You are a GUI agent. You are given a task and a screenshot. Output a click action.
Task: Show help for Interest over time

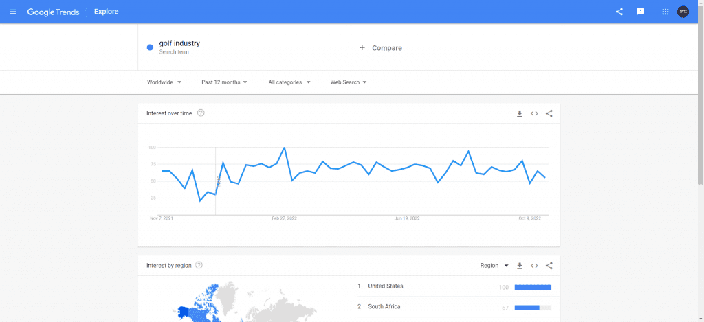coord(201,113)
